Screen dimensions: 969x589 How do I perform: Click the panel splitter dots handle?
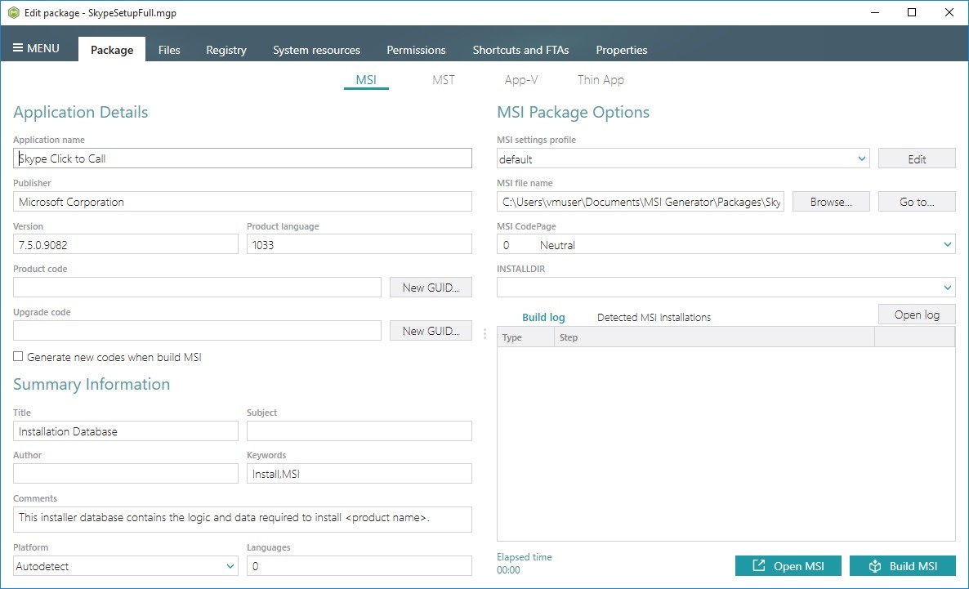tap(484, 334)
